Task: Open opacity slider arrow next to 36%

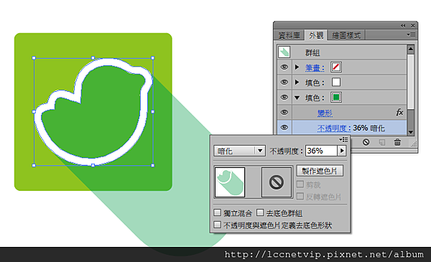Action: coord(342,151)
